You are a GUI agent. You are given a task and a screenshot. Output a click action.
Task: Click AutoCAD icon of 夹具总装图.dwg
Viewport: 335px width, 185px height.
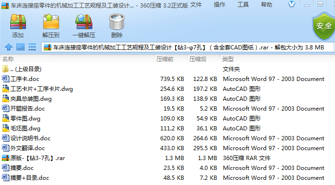6,98
